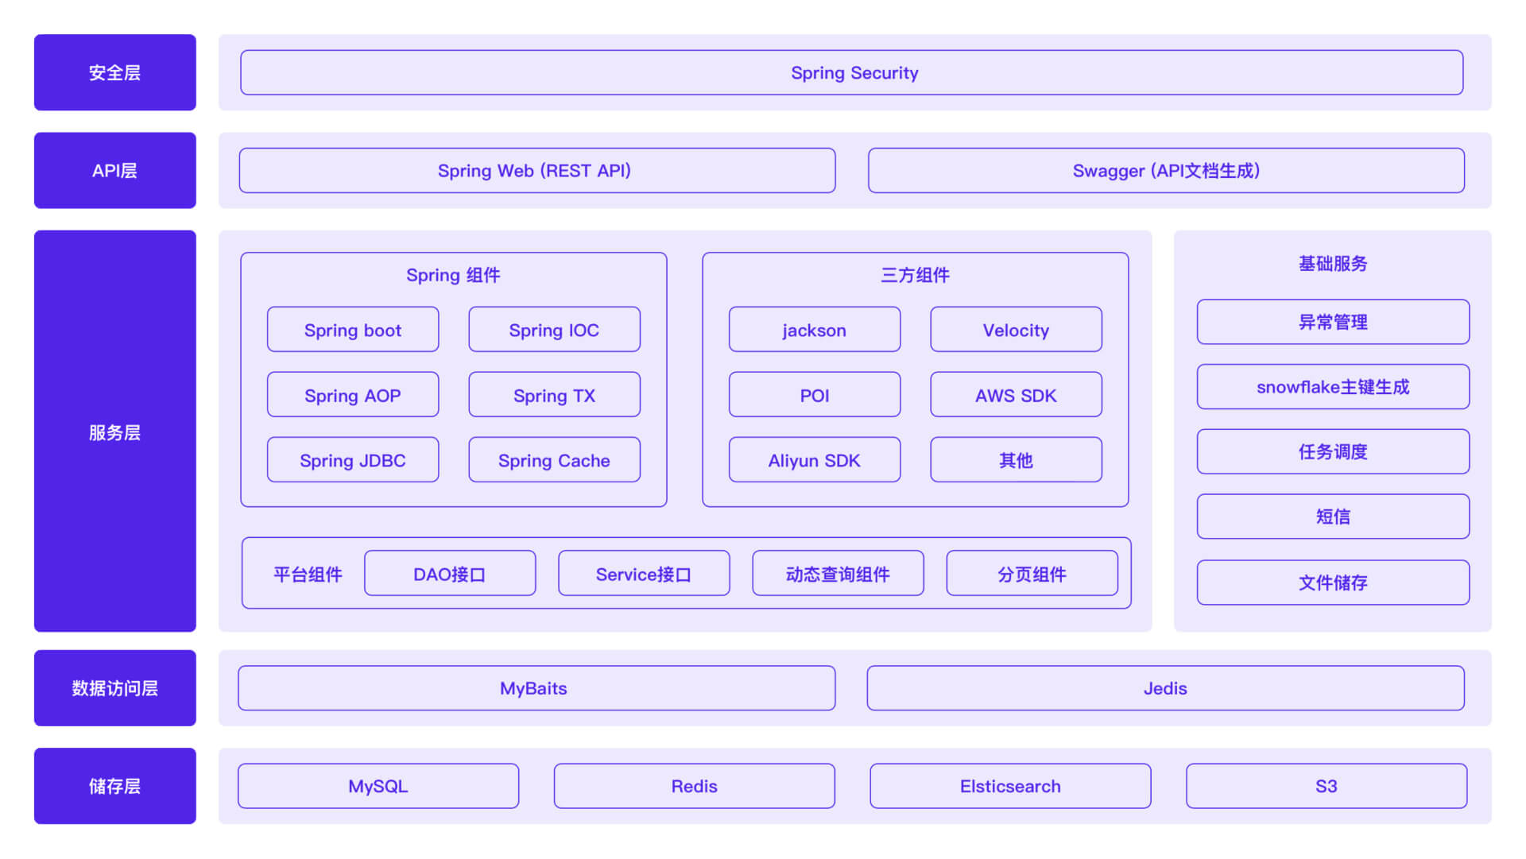Click the Spring IOC box
Image resolution: width=1526 pixels, height=859 pixels.
point(554,330)
